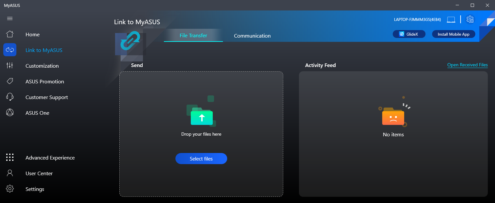This screenshot has width=495, height=203.
Task: Click the Link to MyASUS chain icon
Action: click(x=10, y=50)
